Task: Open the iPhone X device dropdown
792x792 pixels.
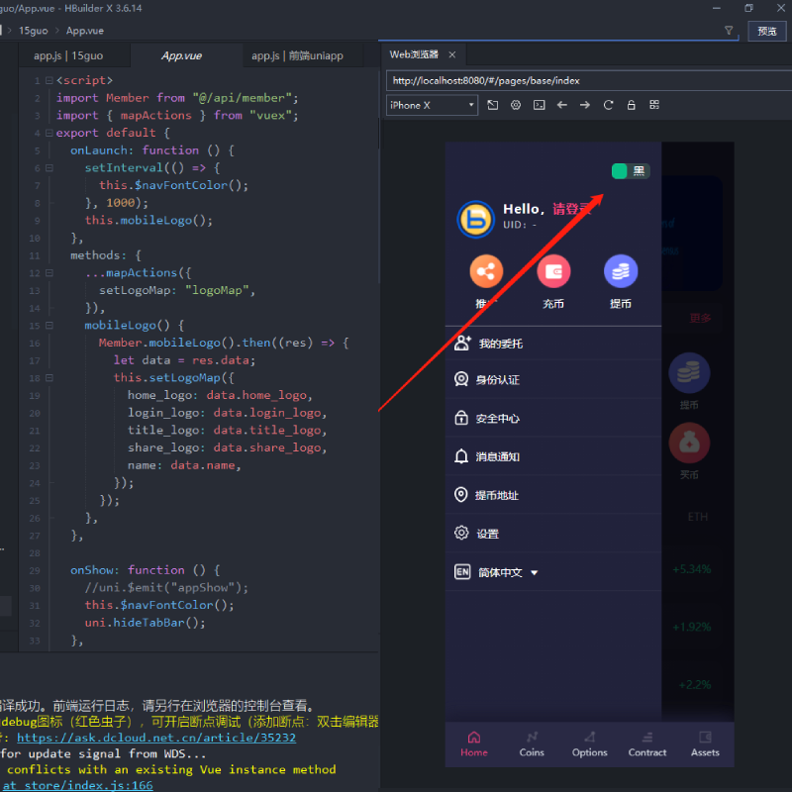Action: point(432,105)
